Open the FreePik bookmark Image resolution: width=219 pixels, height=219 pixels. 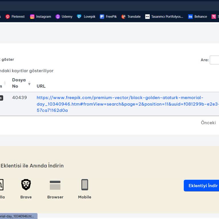coord(108,17)
